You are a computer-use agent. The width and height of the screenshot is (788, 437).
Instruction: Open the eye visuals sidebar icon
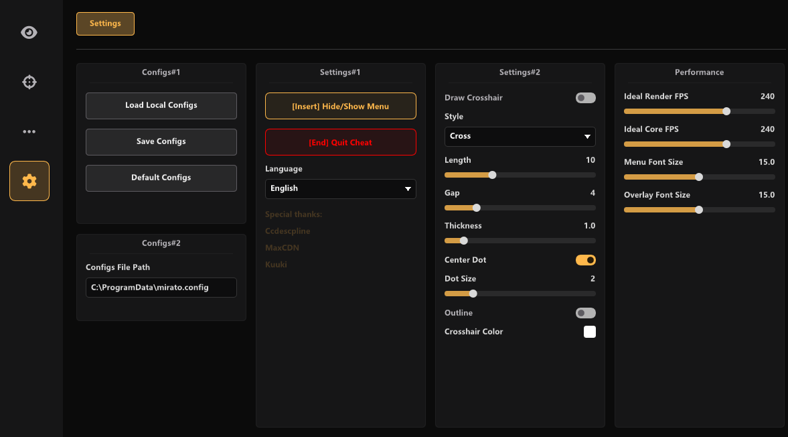coord(29,33)
